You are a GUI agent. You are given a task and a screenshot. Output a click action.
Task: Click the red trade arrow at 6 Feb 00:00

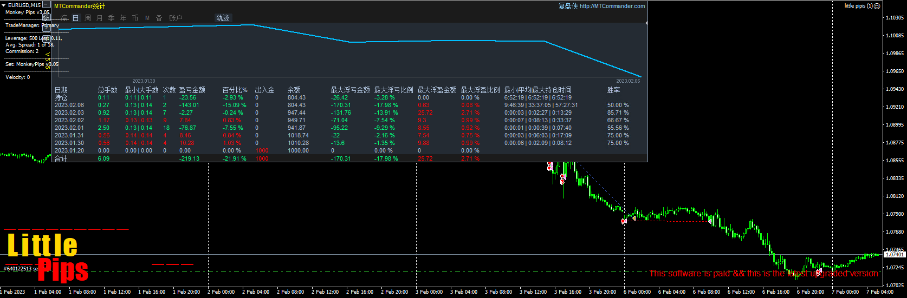[x=624, y=221]
